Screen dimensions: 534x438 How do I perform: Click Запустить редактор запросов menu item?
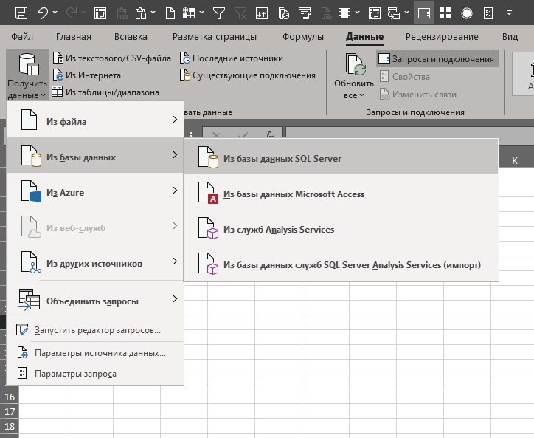[x=95, y=330]
